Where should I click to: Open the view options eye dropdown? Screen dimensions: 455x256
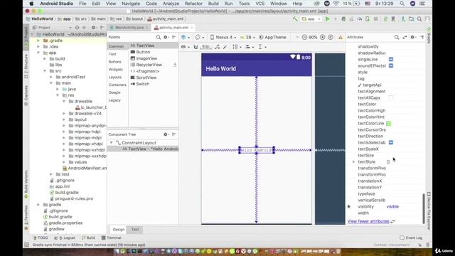coord(185,47)
